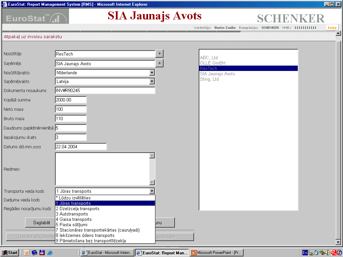Click the Datums field 22.04.2004
Screen dimensions: 343x257
coord(81,147)
